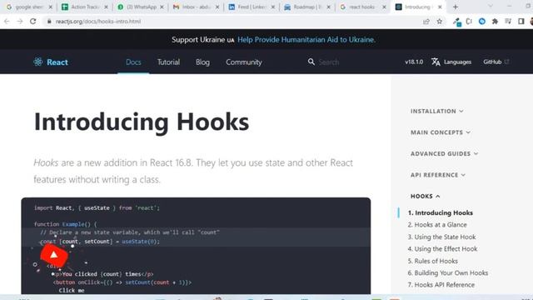
Task: Expand the API Reference sidebar section
Action: coord(438,175)
